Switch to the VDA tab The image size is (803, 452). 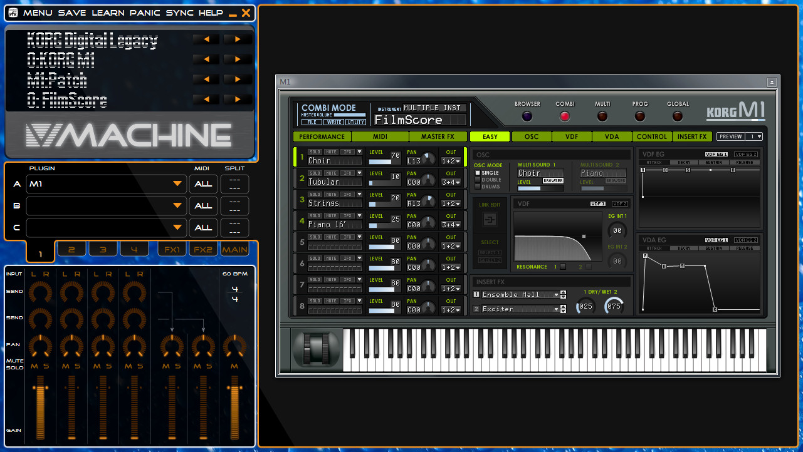[612, 136]
